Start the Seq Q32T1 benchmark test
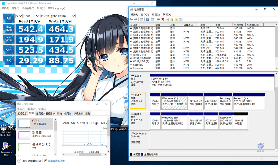Viewport: 278px width, 165px height. (8, 29)
